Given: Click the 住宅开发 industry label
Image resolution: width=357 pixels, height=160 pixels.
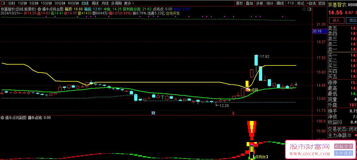Looking at the screenshot, I should point(172,13).
